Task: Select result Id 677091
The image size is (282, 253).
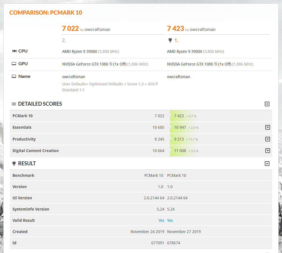Action: [x=158, y=243]
